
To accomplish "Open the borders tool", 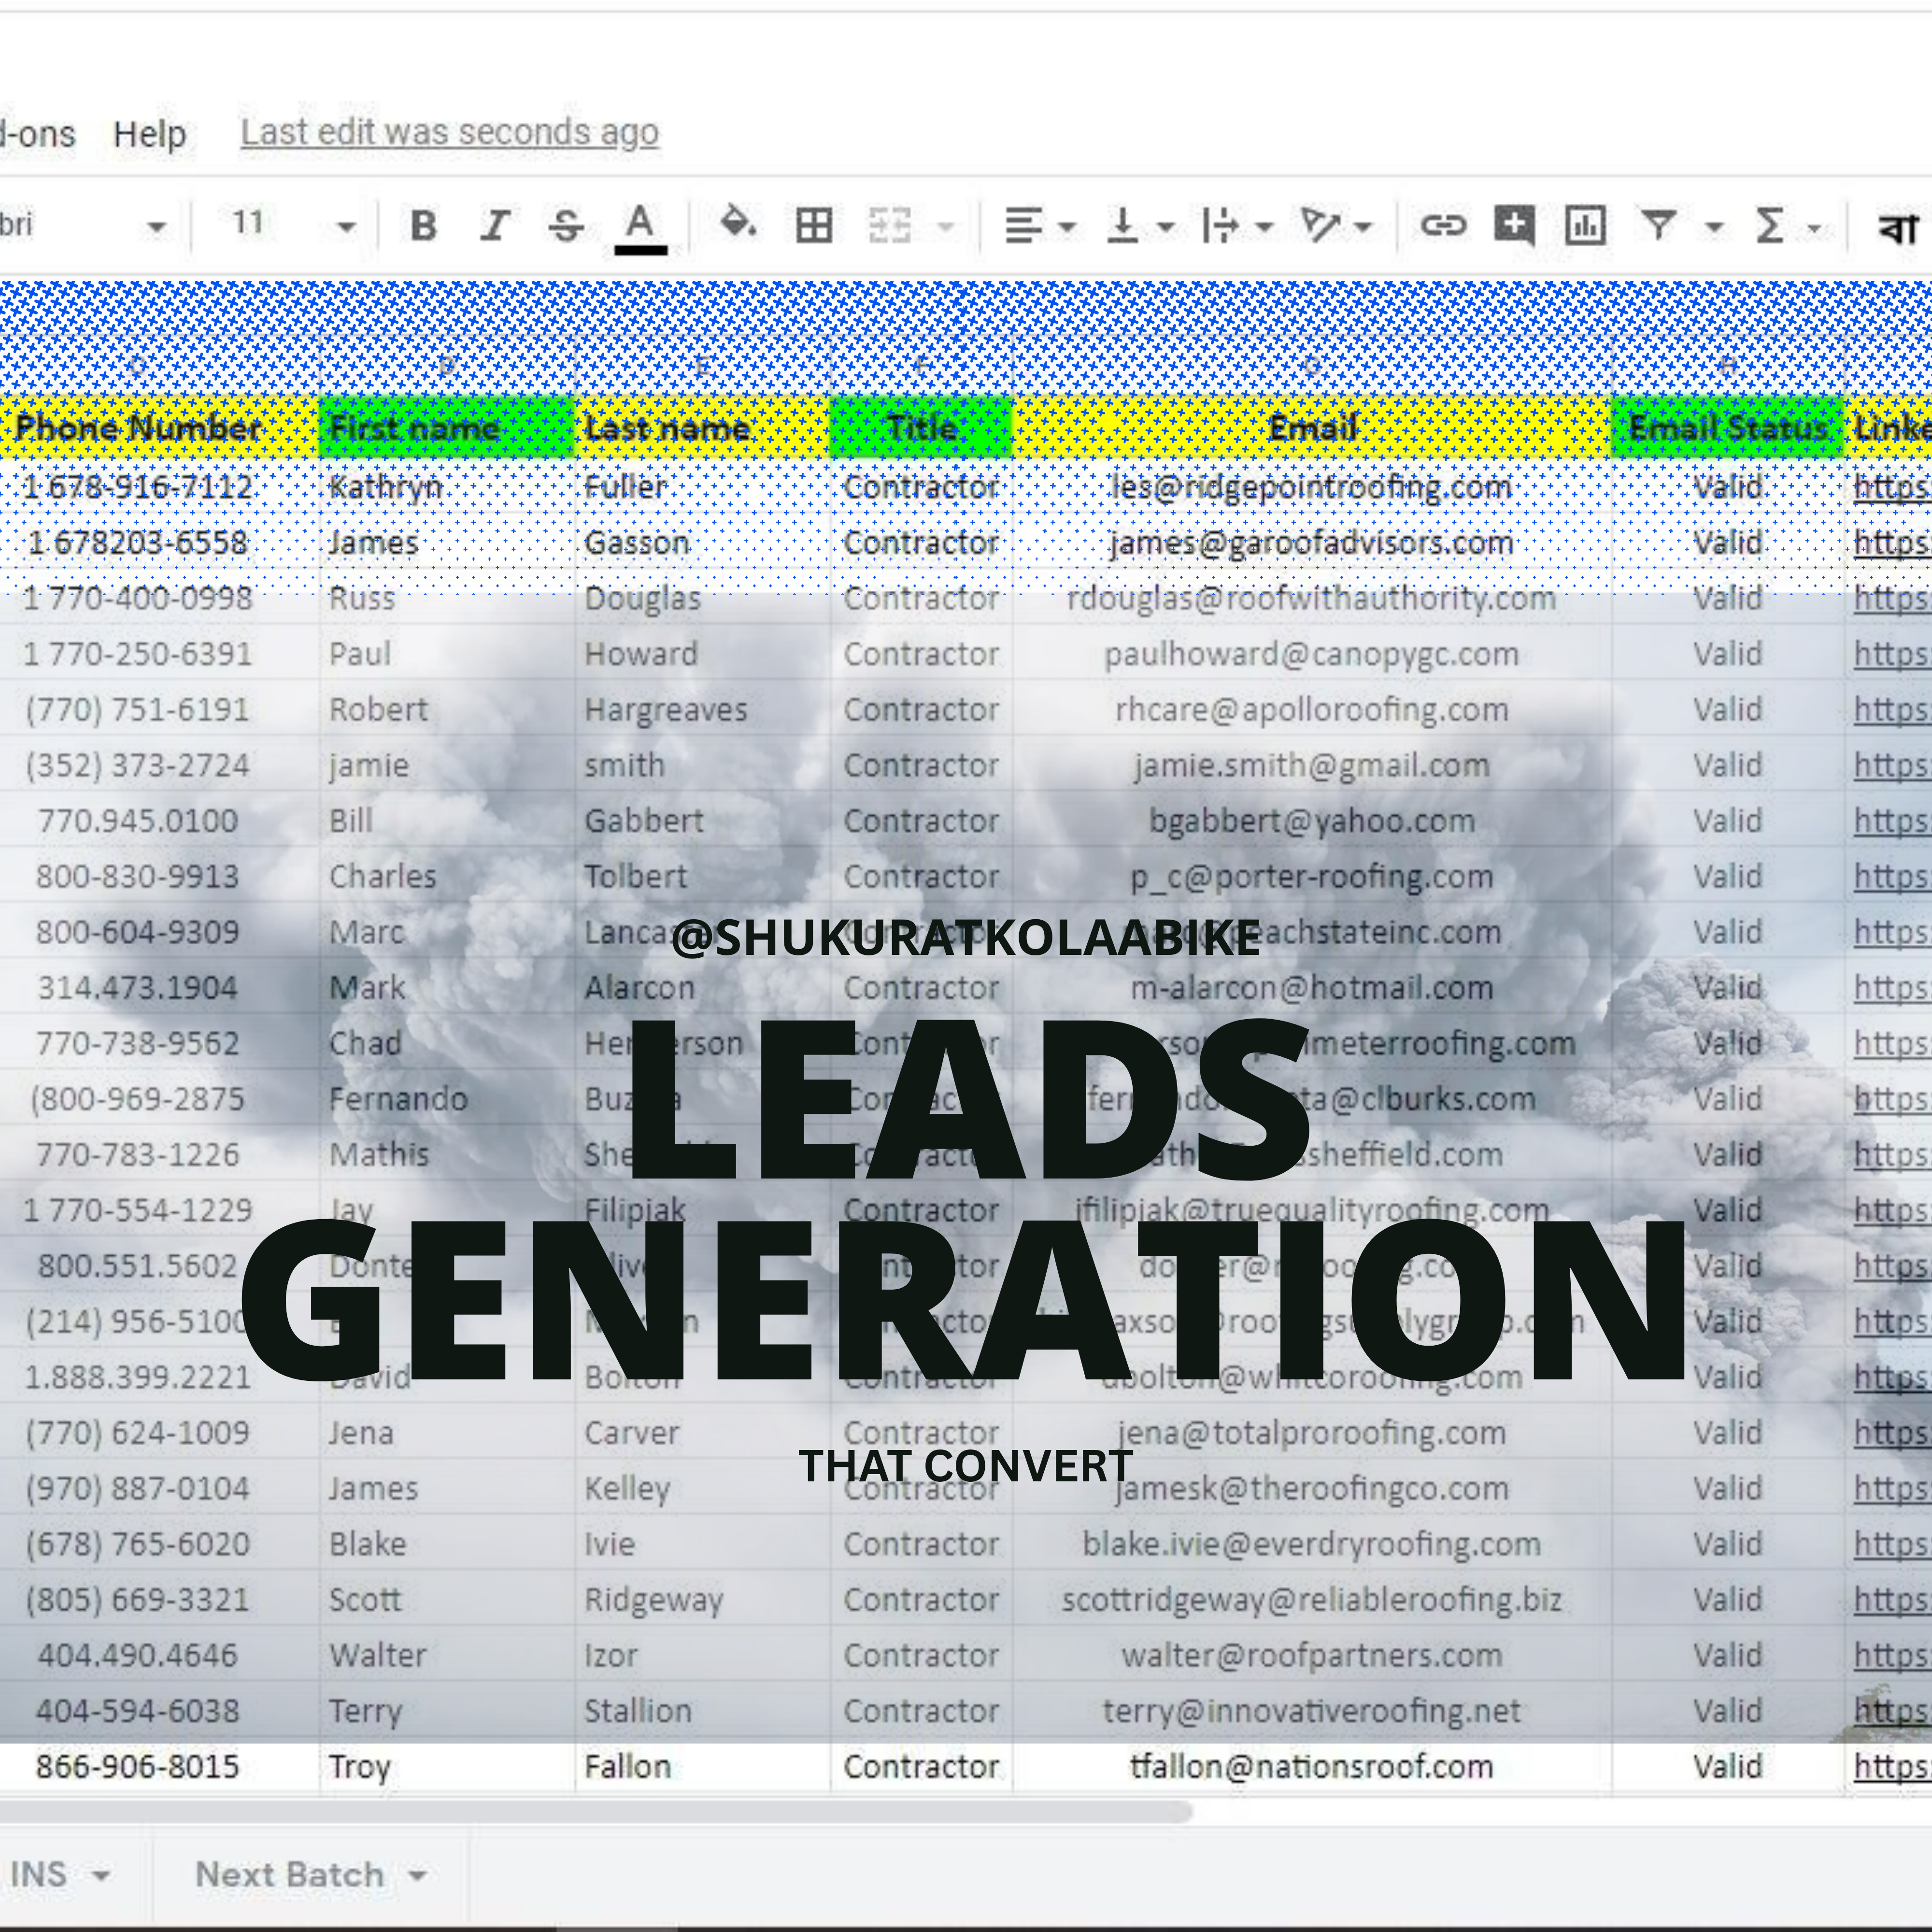I will pos(813,226).
